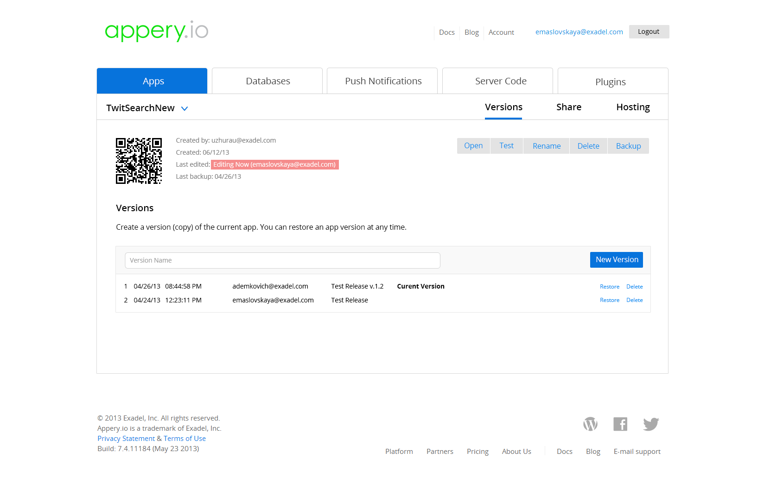Delete the Test Release v.1.2 version

pyautogui.click(x=635, y=287)
